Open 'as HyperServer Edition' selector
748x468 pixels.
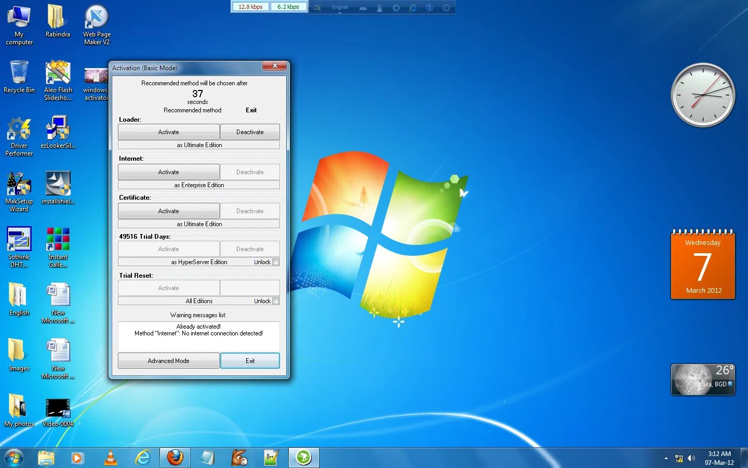tap(199, 262)
